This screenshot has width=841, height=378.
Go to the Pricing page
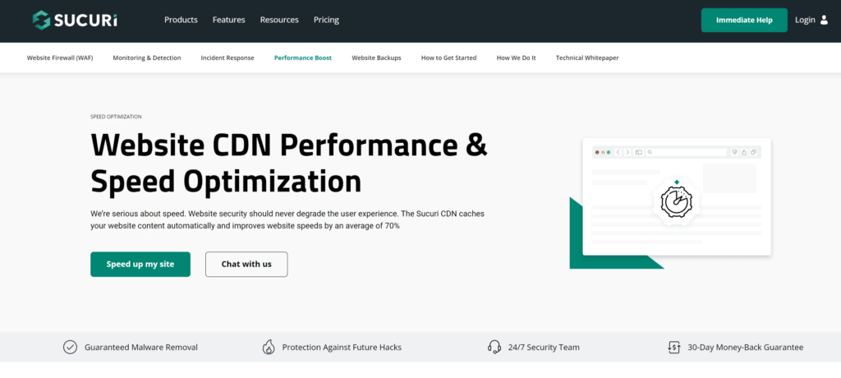point(326,20)
